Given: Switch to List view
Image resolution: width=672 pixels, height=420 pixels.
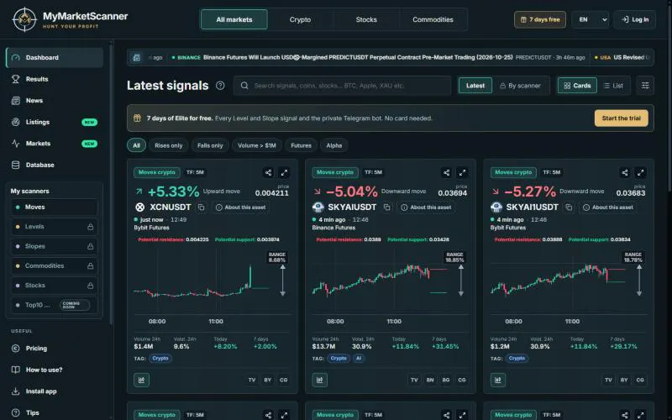Looking at the screenshot, I should point(613,86).
